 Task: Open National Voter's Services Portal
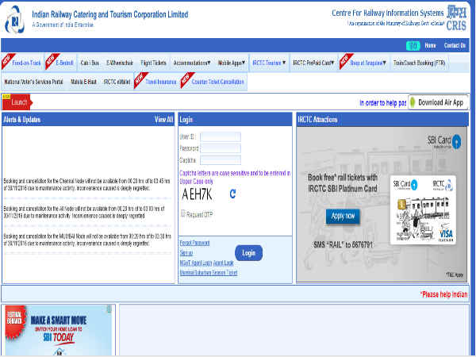click(x=33, y=82)
